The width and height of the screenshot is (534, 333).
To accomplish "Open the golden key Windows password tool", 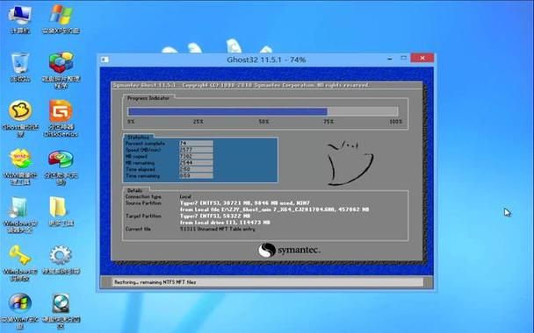I will (x=20, y=263).
